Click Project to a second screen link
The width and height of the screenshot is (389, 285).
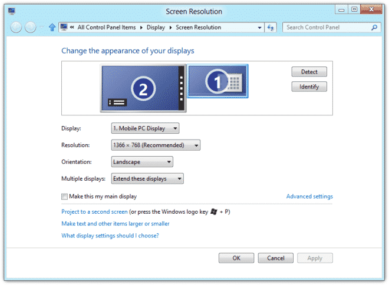click(x=94, y=211)
